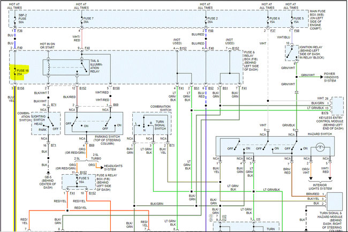Click the hazard indicator lamp symbol
348x232 pixels.
coord(320,147)
